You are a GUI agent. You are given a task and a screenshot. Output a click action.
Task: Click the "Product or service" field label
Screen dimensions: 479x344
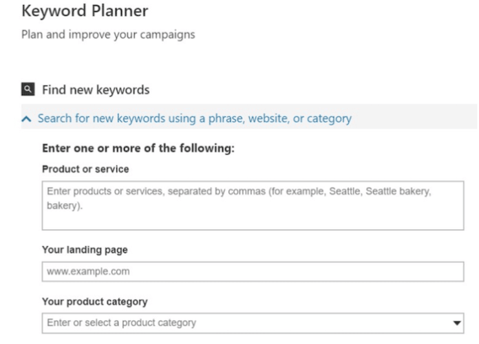(85, 169)
